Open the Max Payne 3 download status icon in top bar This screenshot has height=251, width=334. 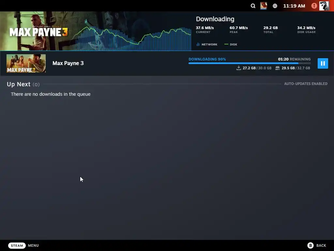[264, 6]
